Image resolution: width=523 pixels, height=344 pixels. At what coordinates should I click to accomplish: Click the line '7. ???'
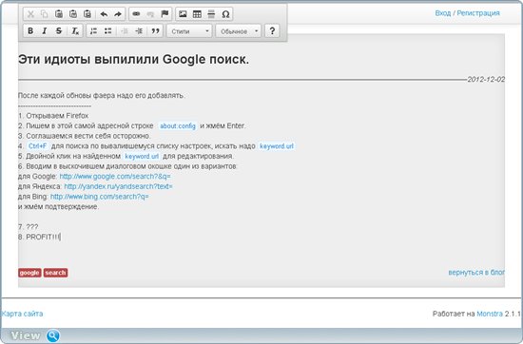(28, 227)
